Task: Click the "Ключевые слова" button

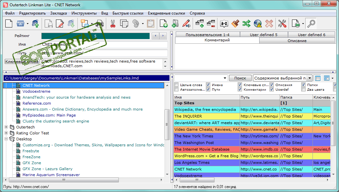Action: pyautogui.click(x=22, y=61)
